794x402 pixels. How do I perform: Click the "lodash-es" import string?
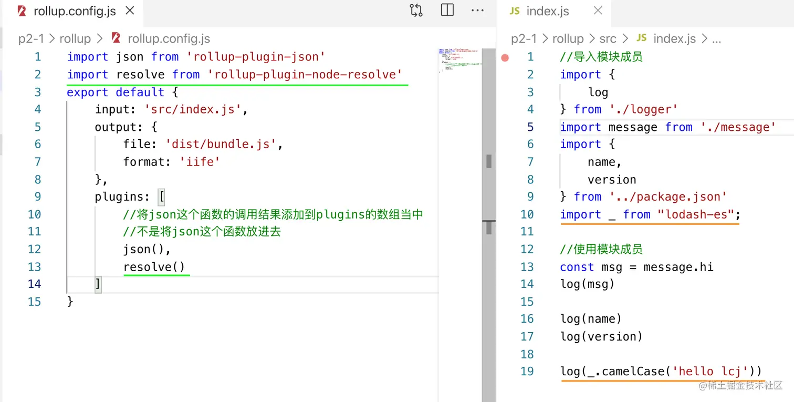tap(696, 214)
